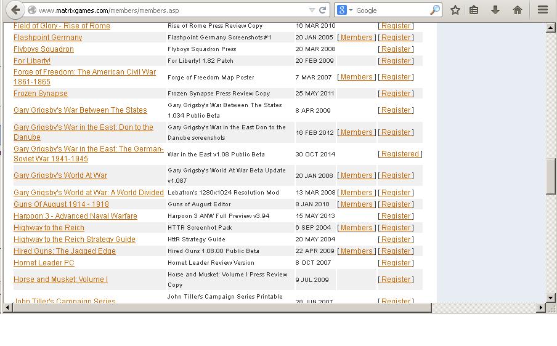Click Members link for Forge of Freedom

click(x=356, y=77)
